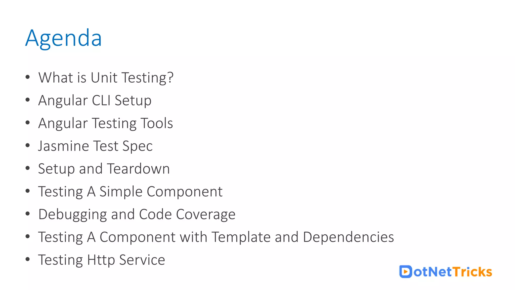
Task: Click the word 'Teardown' in the list
Action: (138, 169)
